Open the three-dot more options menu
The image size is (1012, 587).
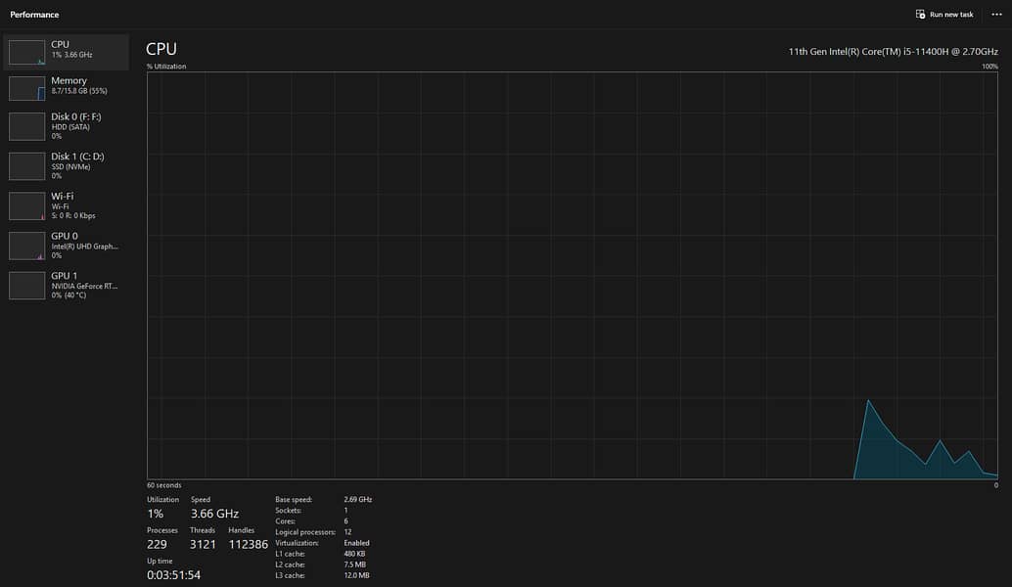click(996, 15)
